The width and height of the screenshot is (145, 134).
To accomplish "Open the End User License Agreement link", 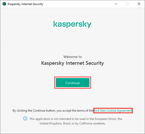I will click(113, 111).
